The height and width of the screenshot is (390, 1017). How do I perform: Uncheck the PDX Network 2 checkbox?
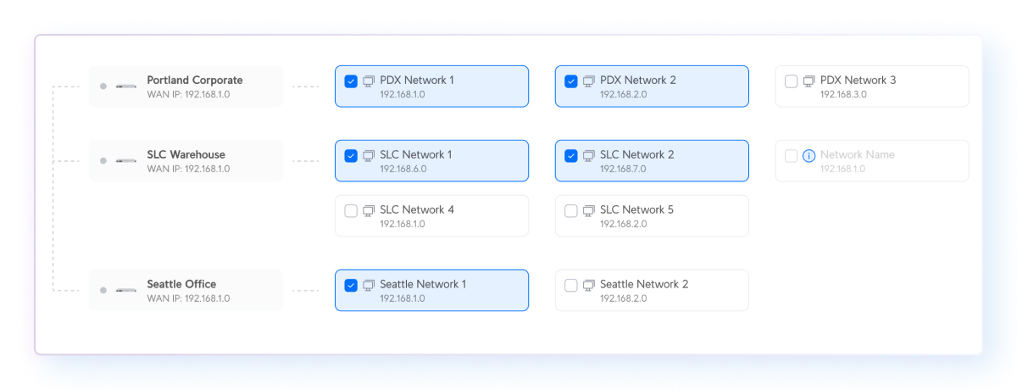571,81
